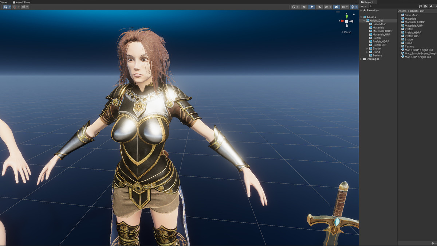Viewport: 437px width, 246px height.
Task: Open the increment snapping dropdown arrow
Action: [27, 7]
